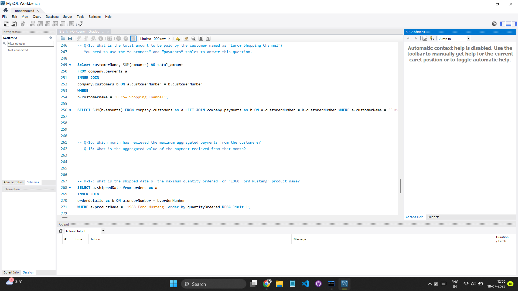
Task: Expand the Limit to 1000 rows dropdown
Action: (170, 39)
